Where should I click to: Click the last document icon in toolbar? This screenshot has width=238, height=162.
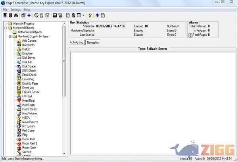[103, 15]
